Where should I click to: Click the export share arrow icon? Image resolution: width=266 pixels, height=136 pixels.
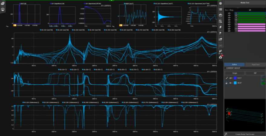click(x=220, y=39)
